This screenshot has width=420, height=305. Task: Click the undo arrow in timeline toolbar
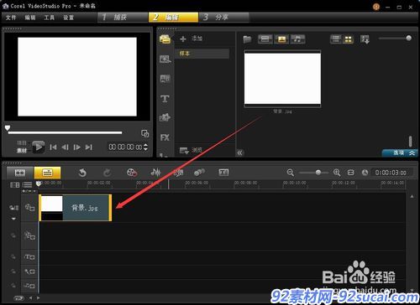[82, 173]
